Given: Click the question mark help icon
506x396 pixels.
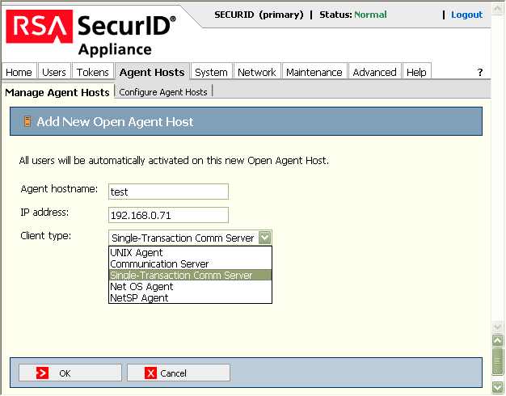Looking at the screenshot, I should click(480, 72).
